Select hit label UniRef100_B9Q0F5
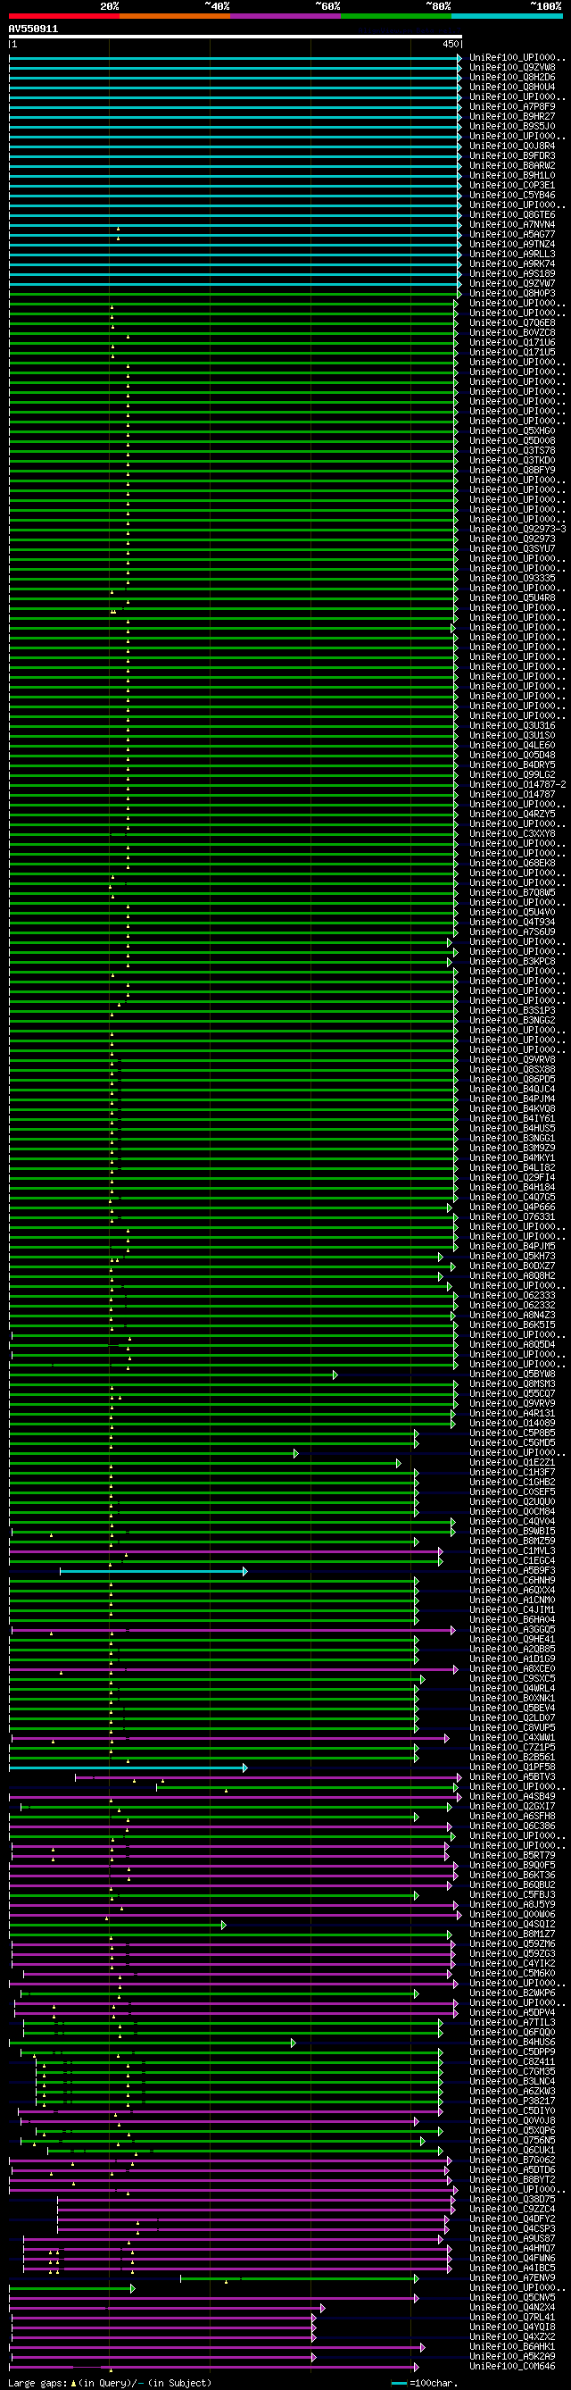This screenshot has width=571, height=2390. coord(513,1866)
